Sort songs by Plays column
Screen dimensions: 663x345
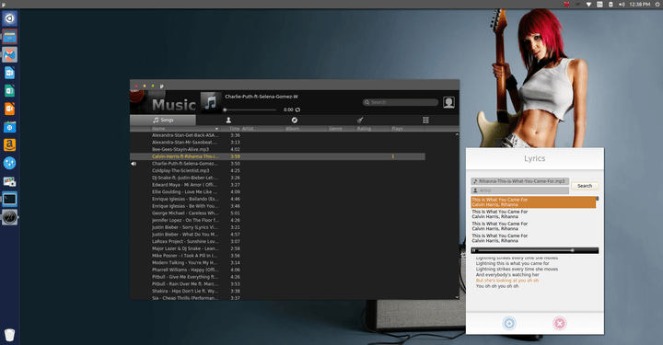click(397, 129)
